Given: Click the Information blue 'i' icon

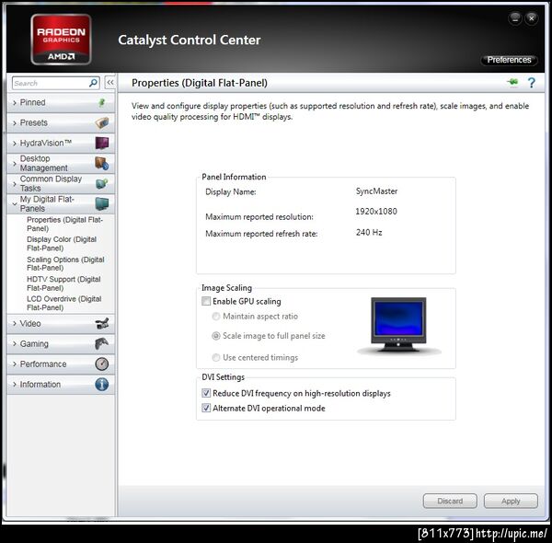Looking at the screenshot, I should tap(102, 384).
